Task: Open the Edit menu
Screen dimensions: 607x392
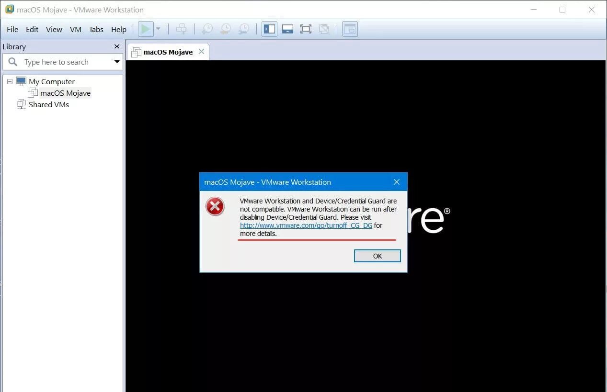Action: 32,29
